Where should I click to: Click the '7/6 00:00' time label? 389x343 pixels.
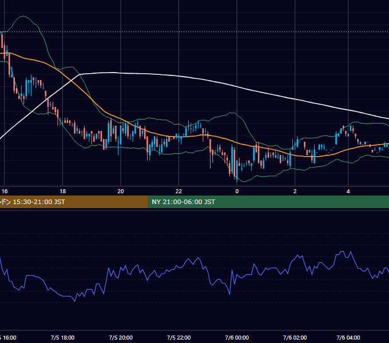tap(237, 337)
